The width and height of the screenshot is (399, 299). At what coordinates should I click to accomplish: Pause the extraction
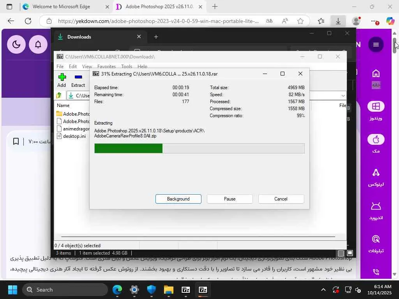click(x=230, y=199)
